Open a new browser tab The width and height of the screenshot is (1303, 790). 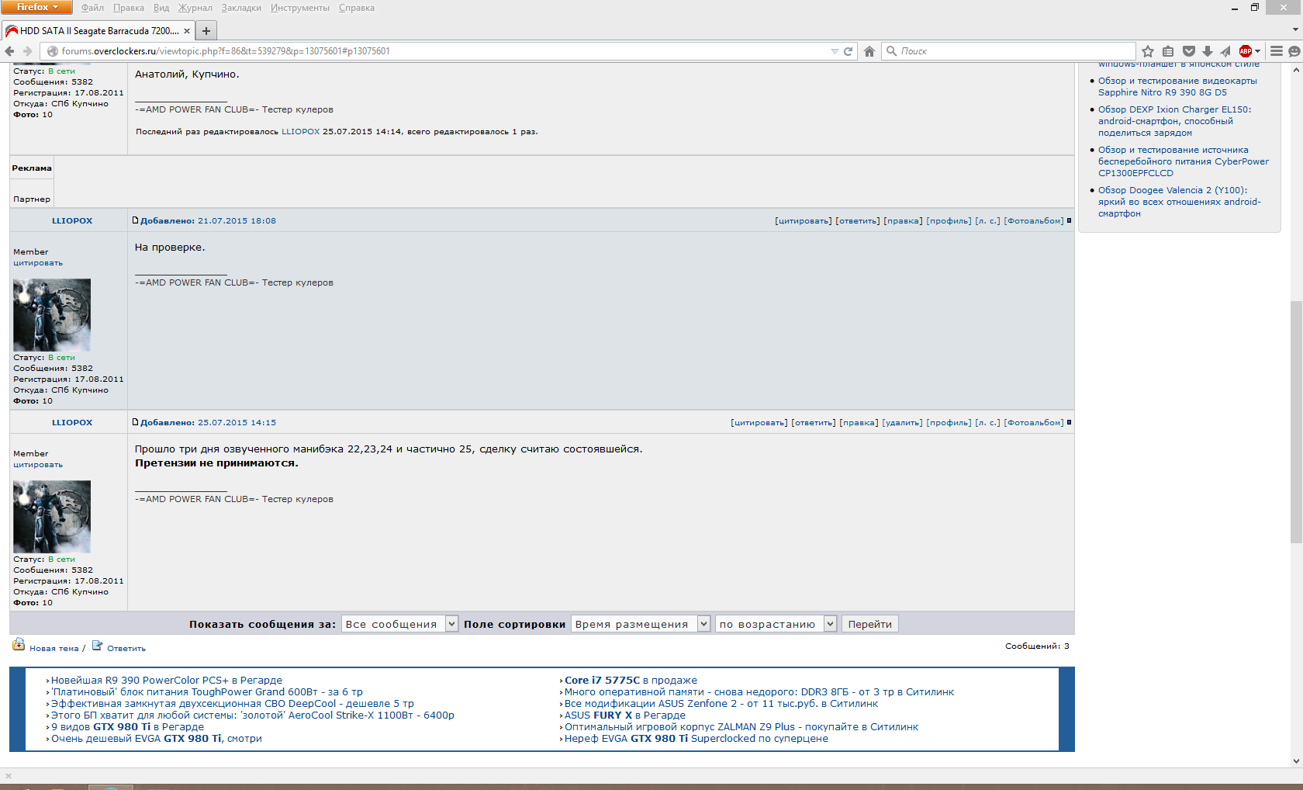tap(206, 31)
